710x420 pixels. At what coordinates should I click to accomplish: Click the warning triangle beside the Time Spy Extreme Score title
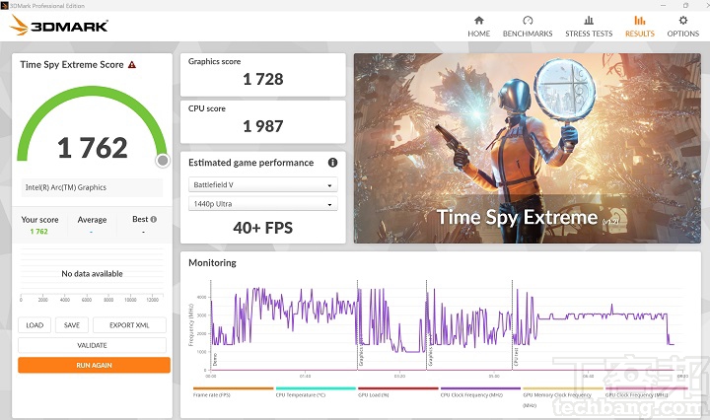(x=132, y=65)
